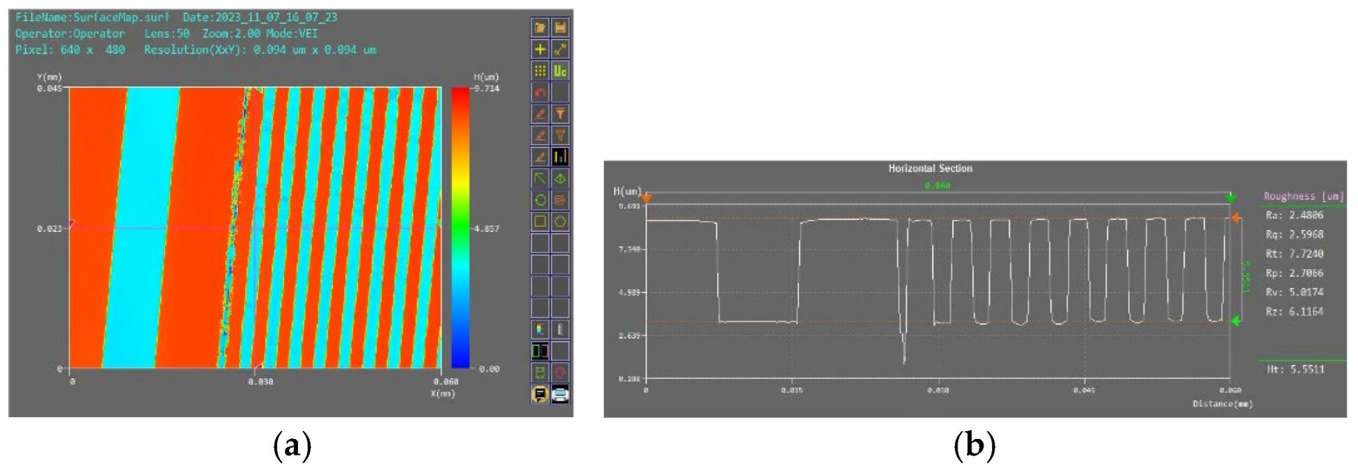Click the solid orange filter funnel icon
The height and width of the screenshot is (470, 1358).
(560, 114)
